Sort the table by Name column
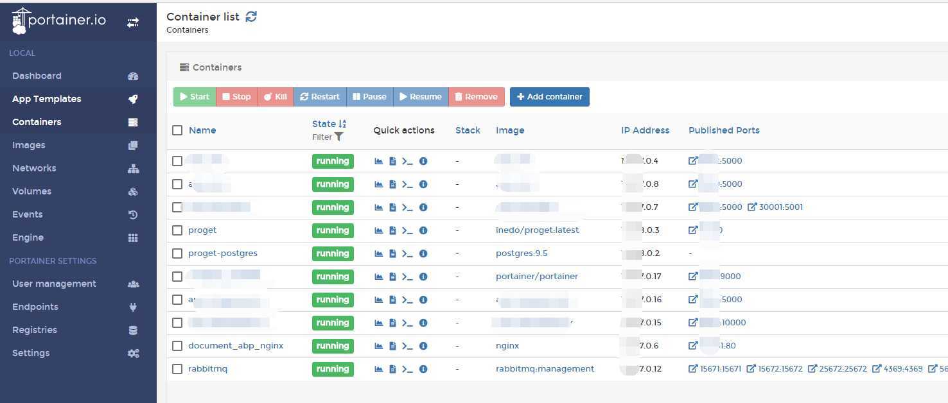 pyautogui.click(x=202, y=130)
